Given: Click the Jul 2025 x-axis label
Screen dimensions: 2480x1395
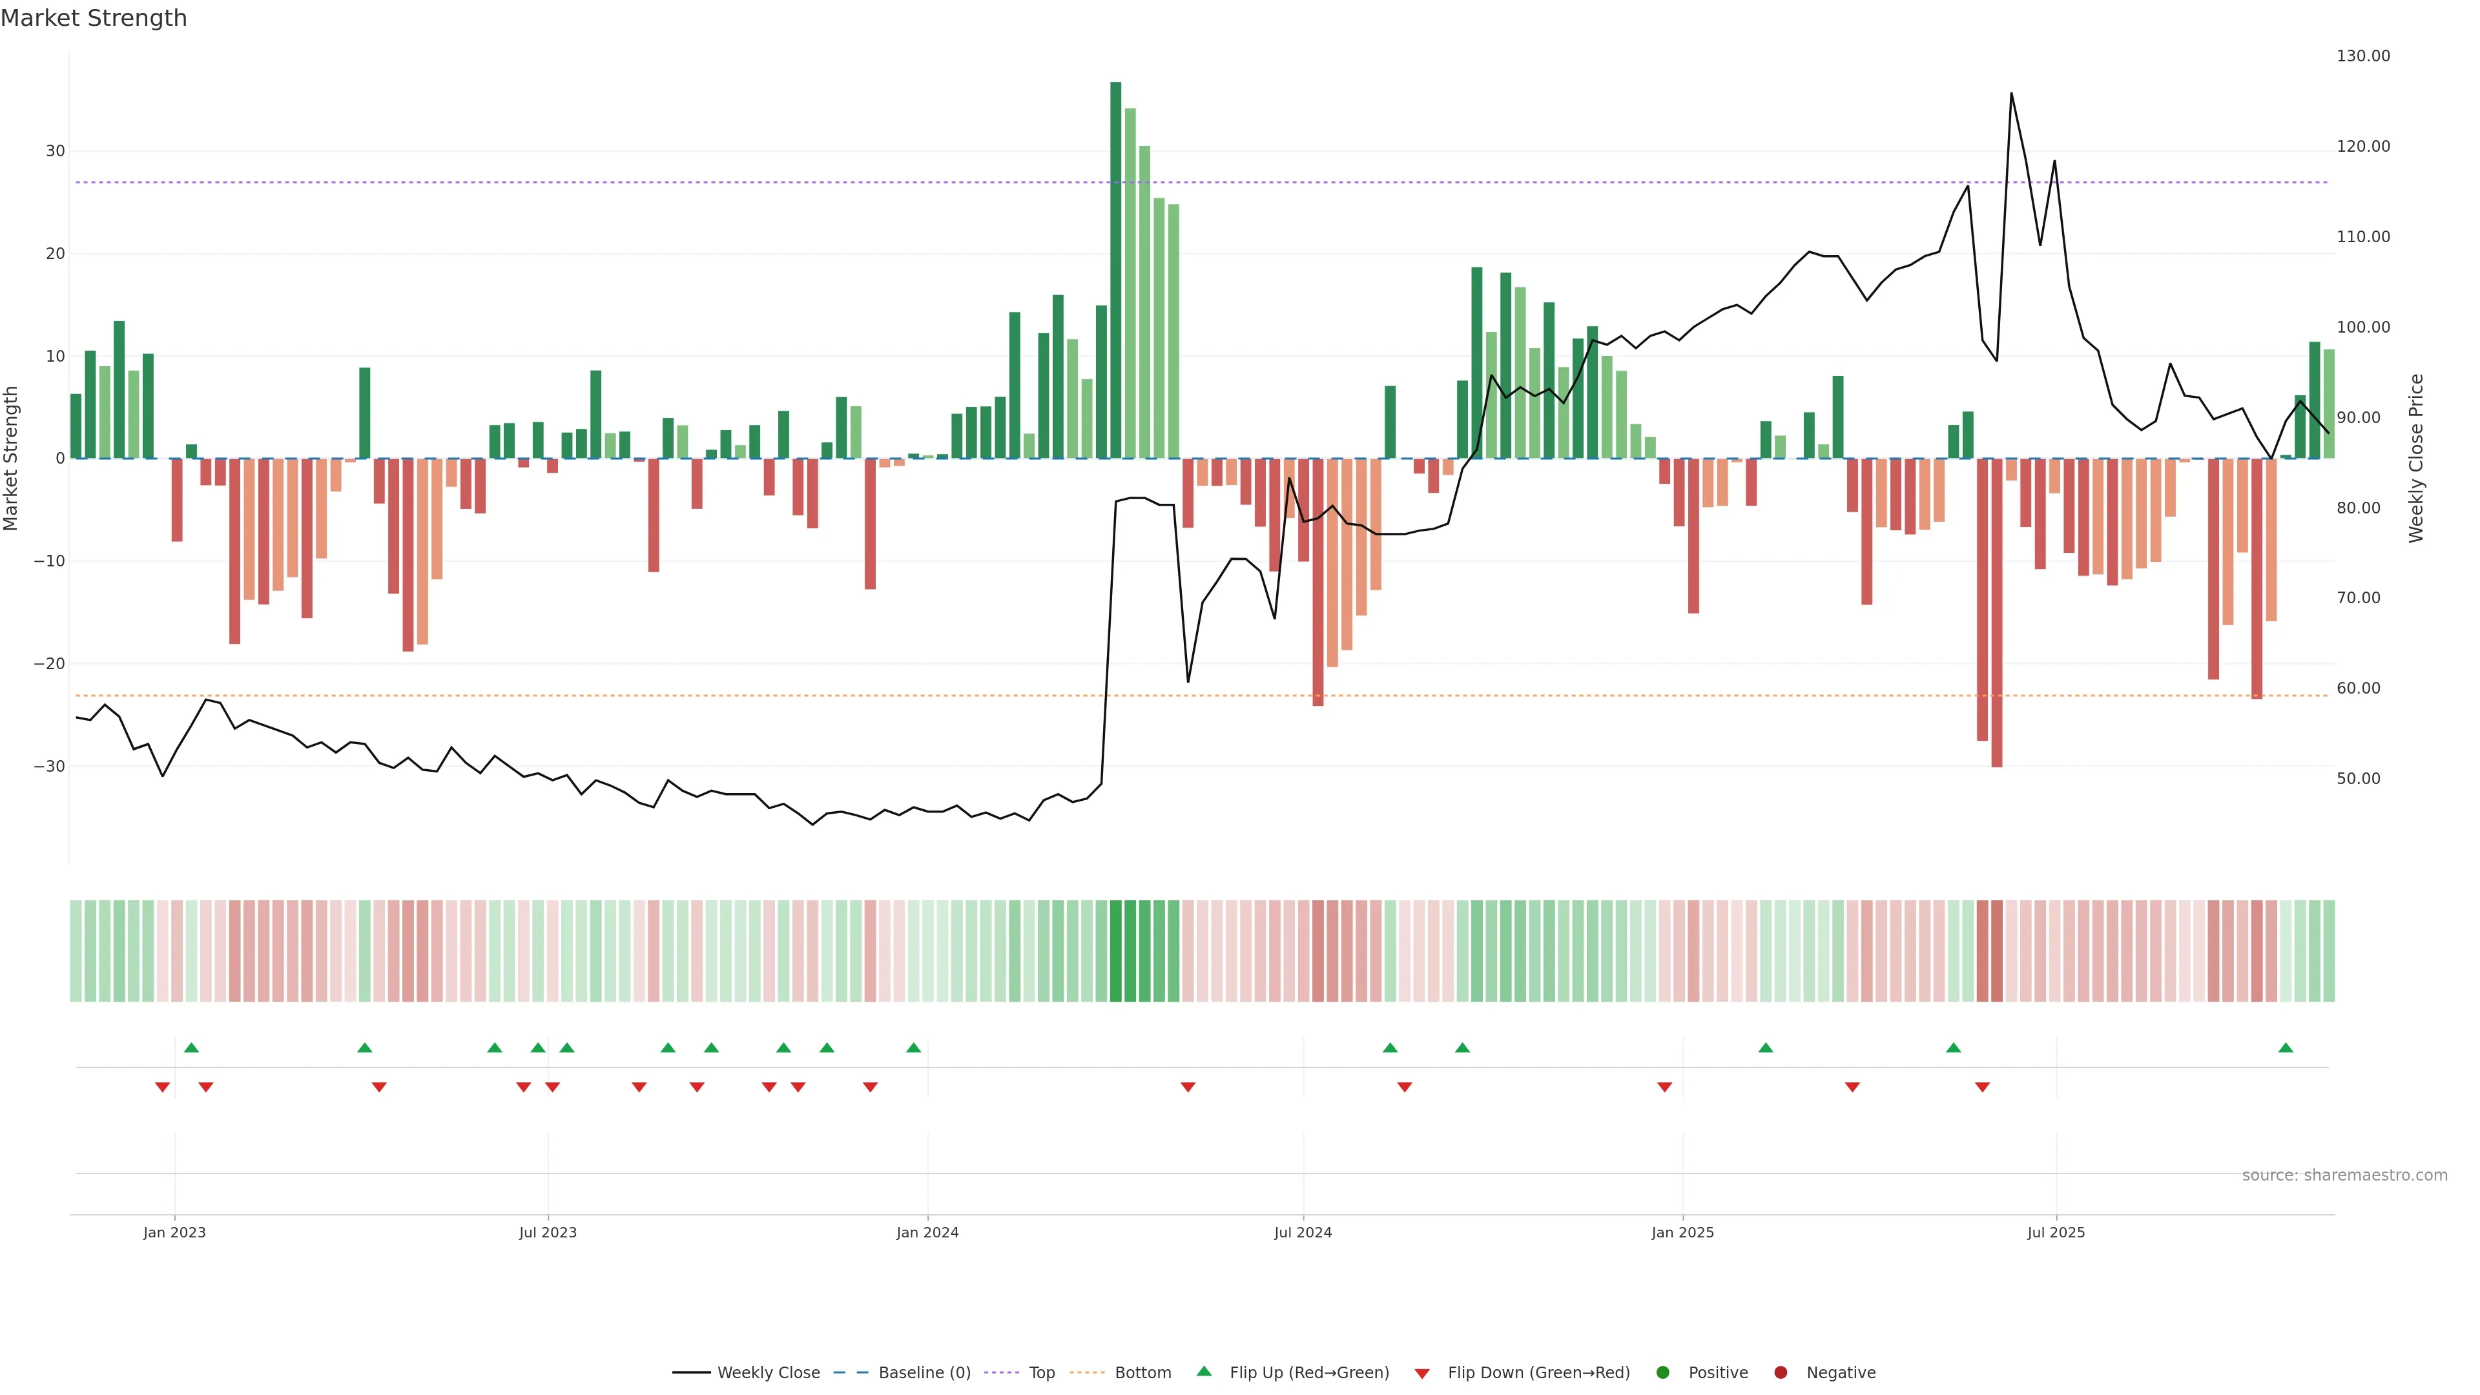Looking at the screenshot, I should [2056, 1232].
